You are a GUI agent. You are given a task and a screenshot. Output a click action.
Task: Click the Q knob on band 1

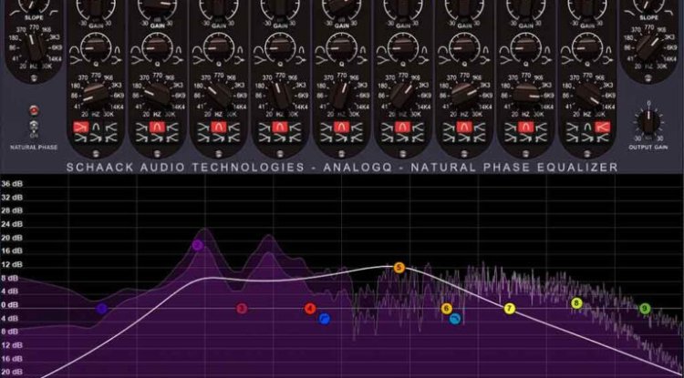pos(96,46)
